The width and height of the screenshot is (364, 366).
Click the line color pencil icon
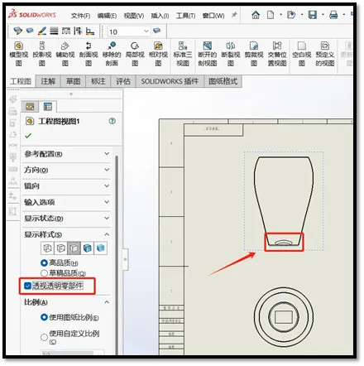[x=42, y=31]
